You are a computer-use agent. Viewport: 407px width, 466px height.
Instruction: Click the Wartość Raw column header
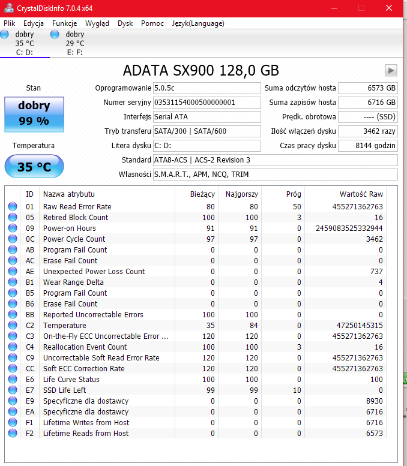pos(345,194)
